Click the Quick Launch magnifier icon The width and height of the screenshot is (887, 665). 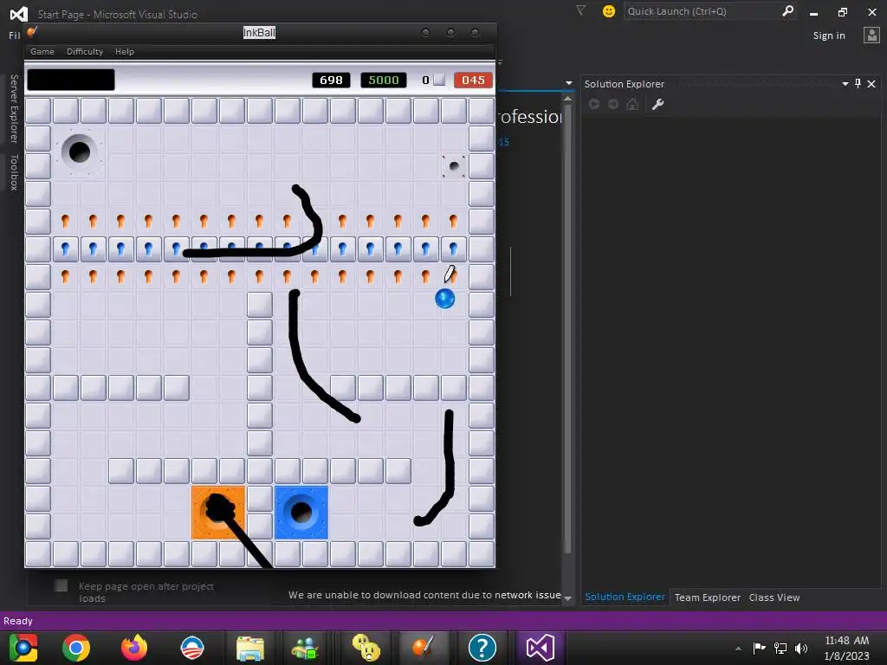[x=787, y=10]
